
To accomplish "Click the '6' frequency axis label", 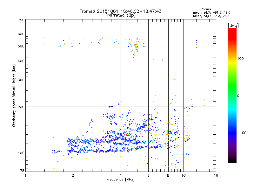I will click(148, 175).
